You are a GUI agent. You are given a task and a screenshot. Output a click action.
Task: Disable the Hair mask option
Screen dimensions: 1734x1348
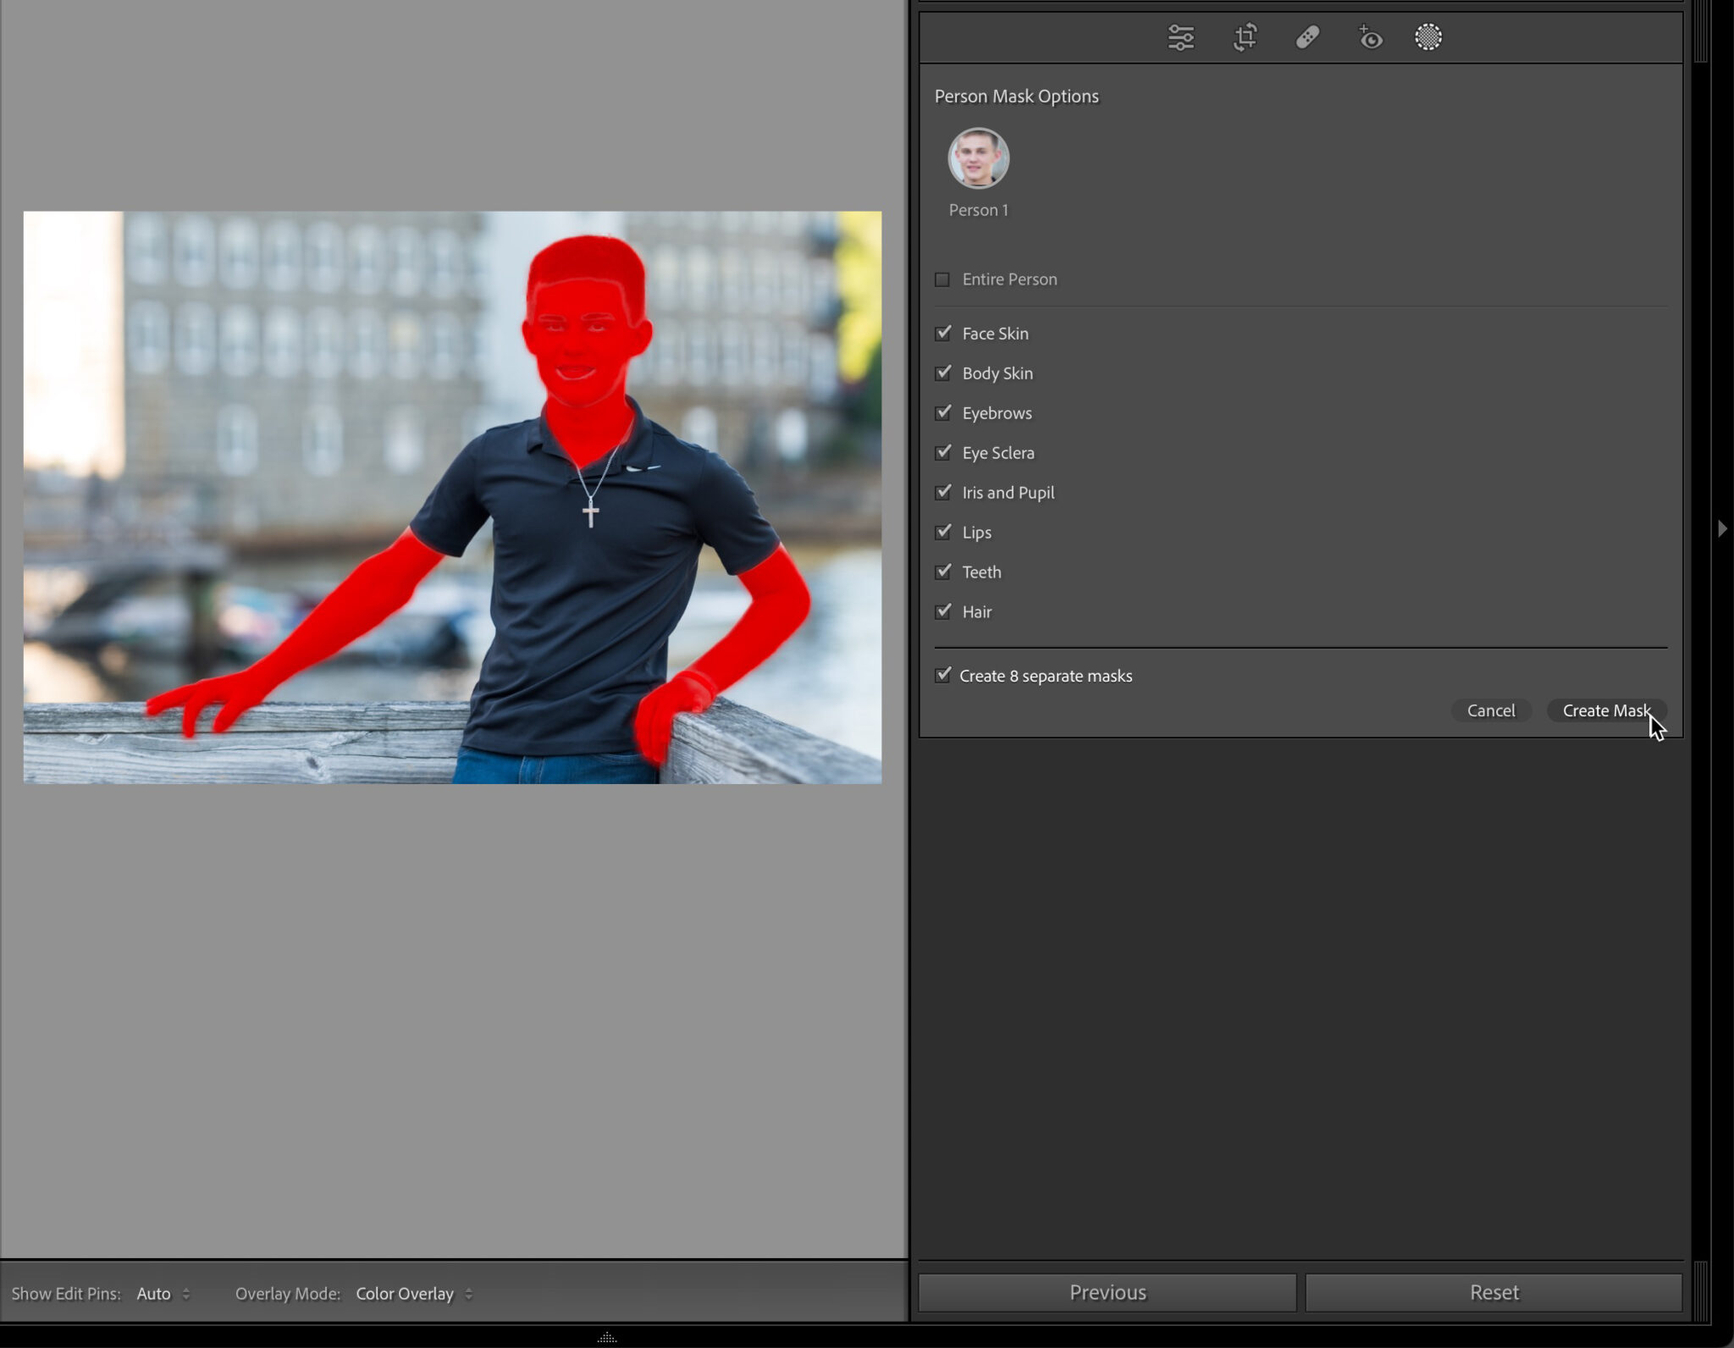[942, 611]
